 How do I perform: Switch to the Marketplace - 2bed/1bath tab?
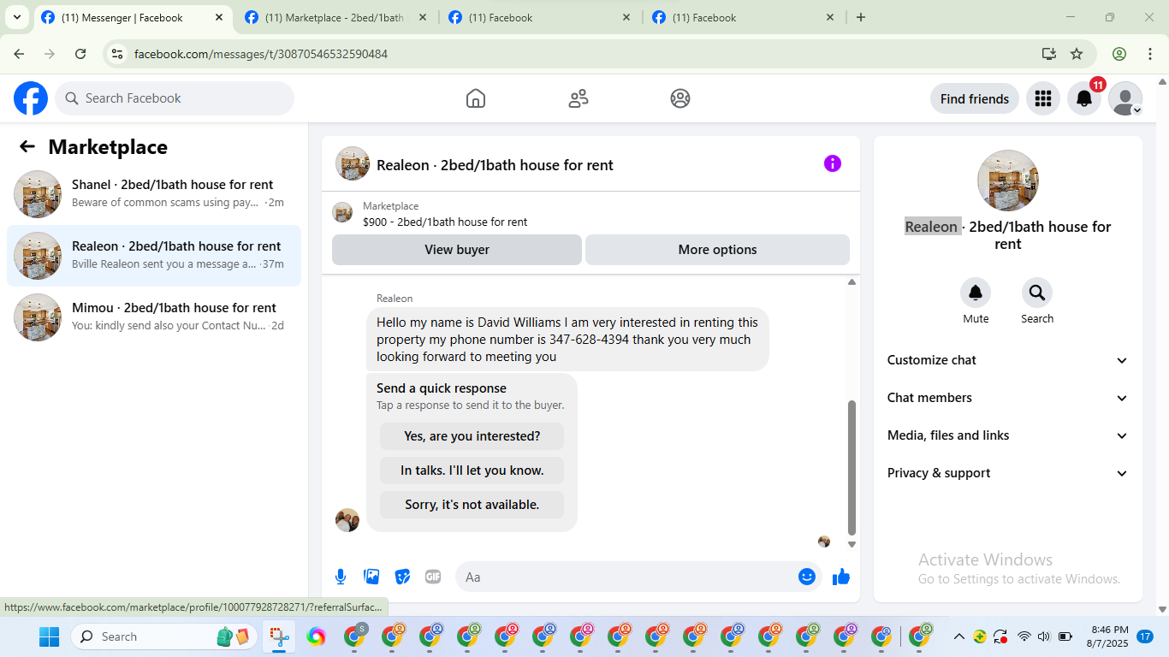pos(335,17)
